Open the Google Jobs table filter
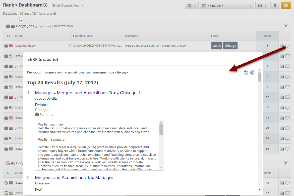The height and width of the screenshot is (196, 294). (285, 26)
